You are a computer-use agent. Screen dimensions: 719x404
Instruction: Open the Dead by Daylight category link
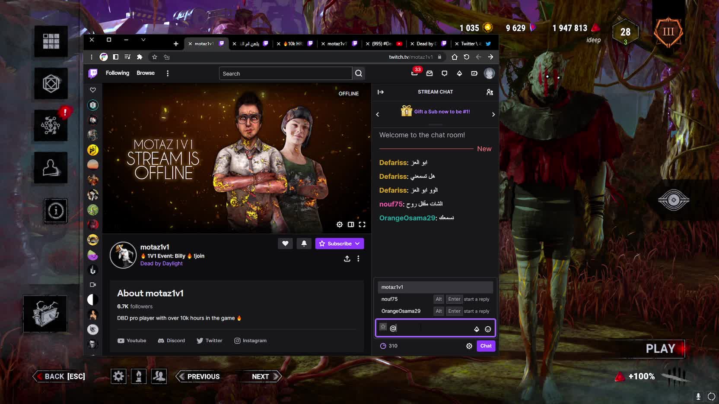click(x=161, y=263)
